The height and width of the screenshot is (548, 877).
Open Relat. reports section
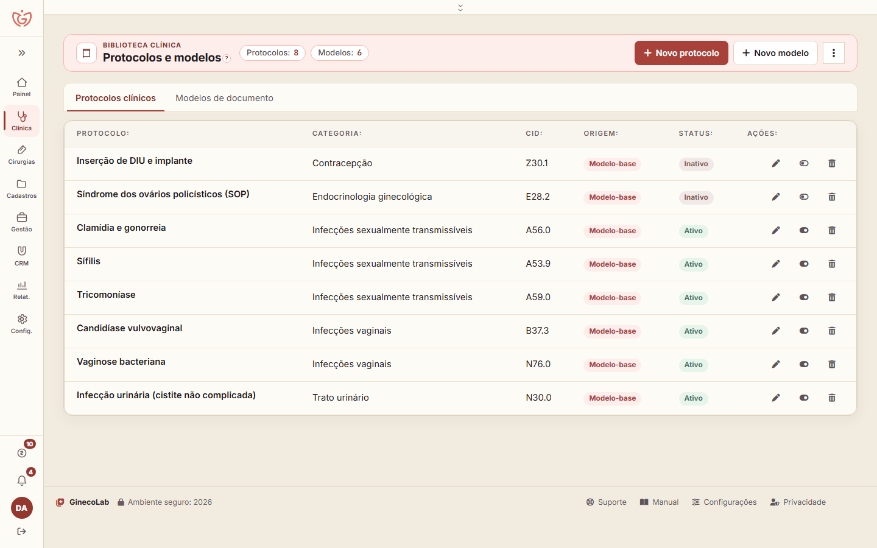21,290
